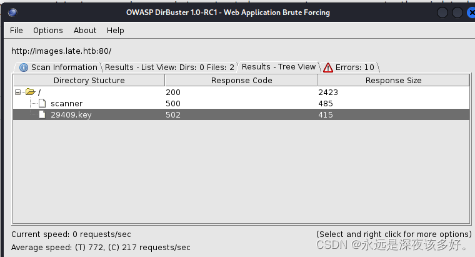Open the About menu
The width and height of the screenshot is (475, 257).
(85, 30)
